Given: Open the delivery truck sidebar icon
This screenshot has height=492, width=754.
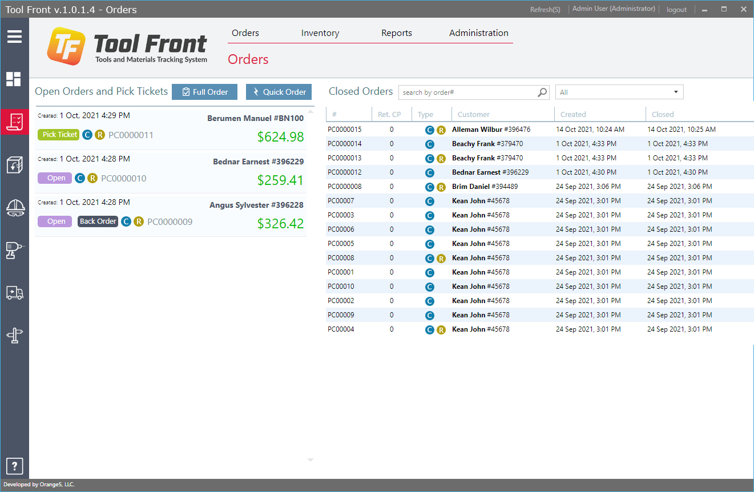Looking at the screenshot, I should click(14, 293).
